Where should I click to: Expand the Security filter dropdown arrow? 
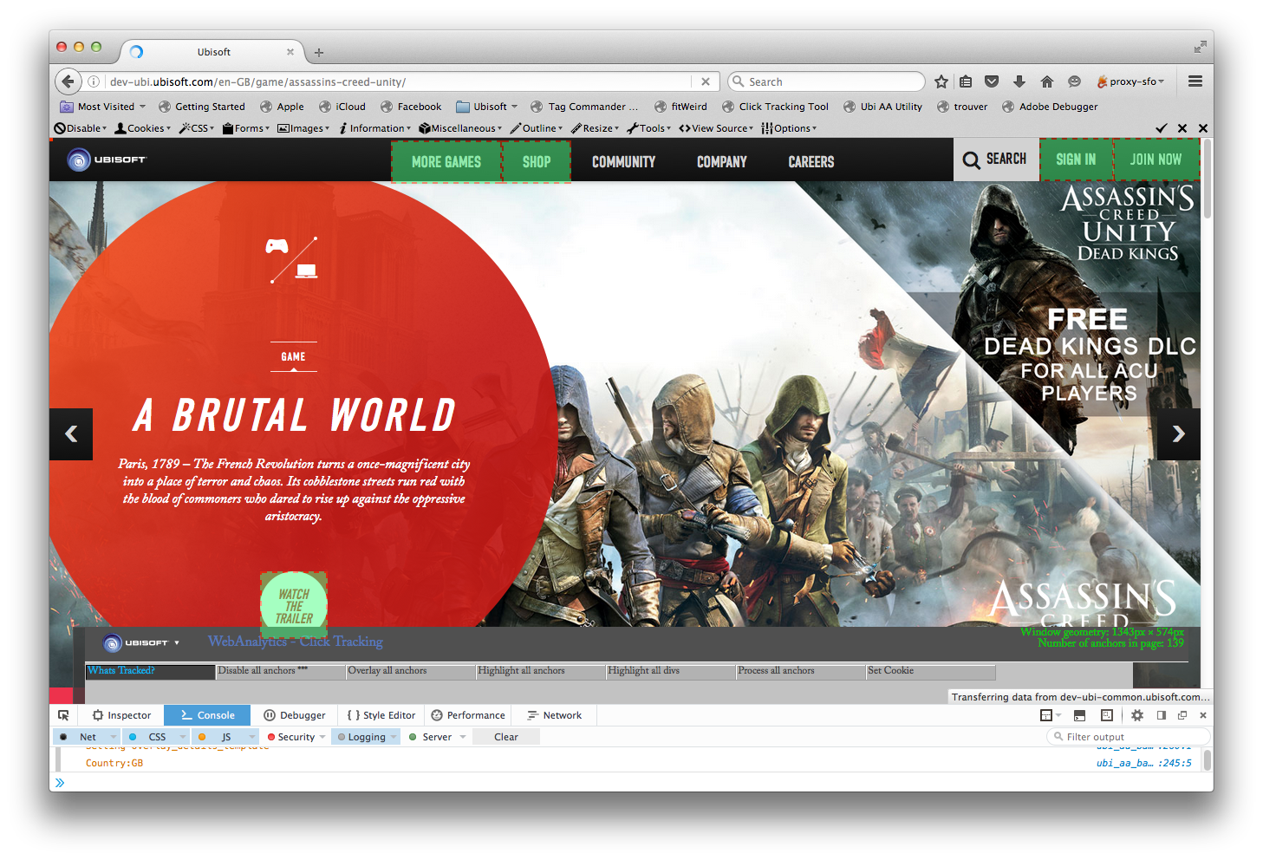tap(322, 737)
